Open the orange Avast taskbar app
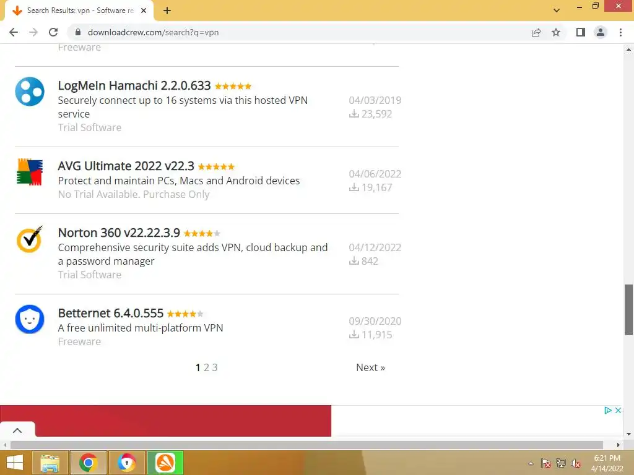Image resolution: width=634 pixels, height=475 pixels. [x=165, y=463]
